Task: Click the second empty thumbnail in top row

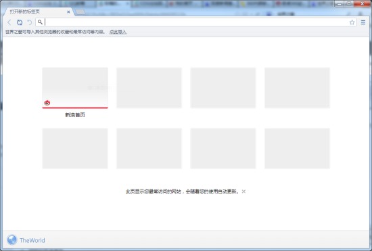Action: click(149, 88)
